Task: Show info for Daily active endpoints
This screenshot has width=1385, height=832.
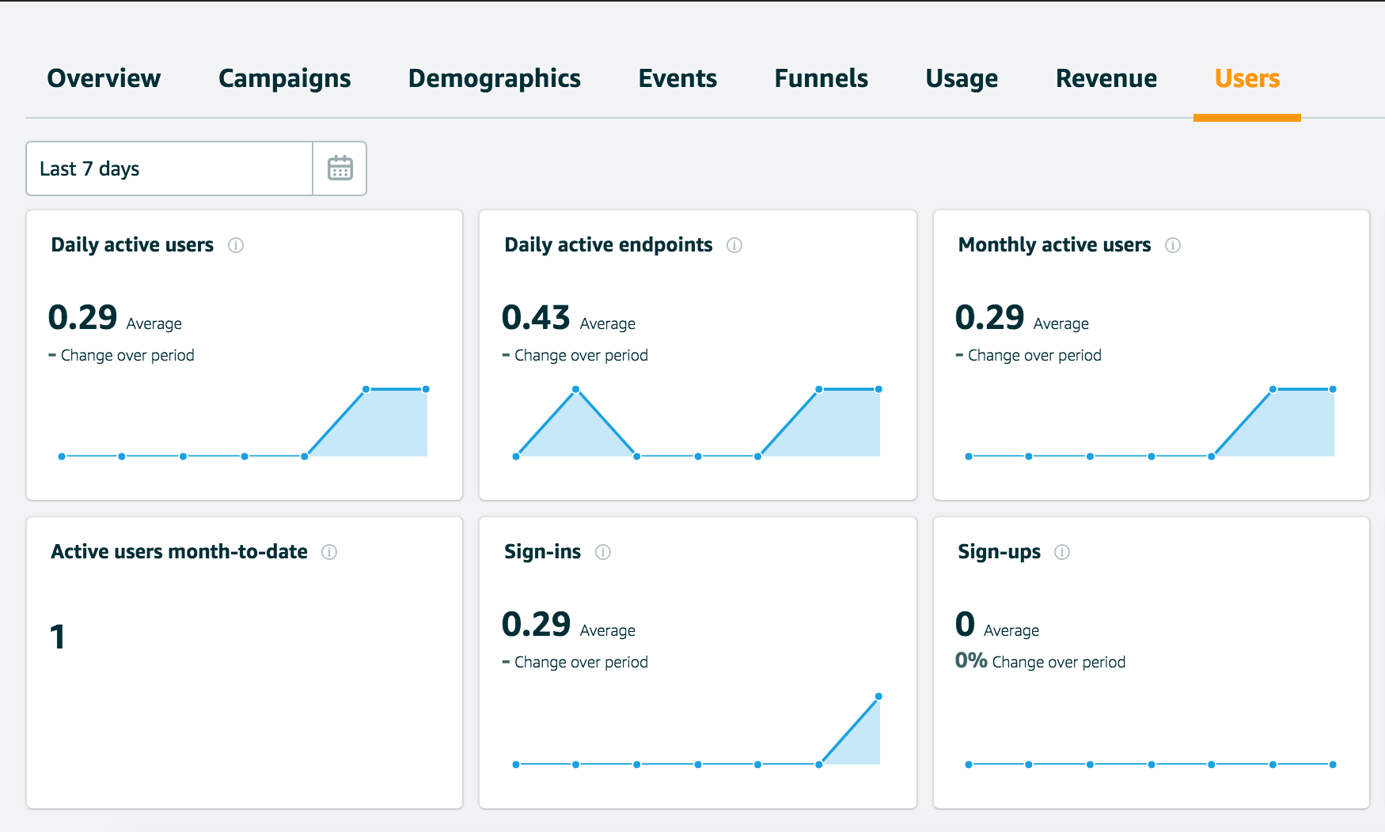Action: [734, 245]
